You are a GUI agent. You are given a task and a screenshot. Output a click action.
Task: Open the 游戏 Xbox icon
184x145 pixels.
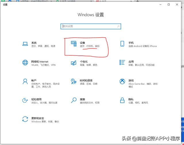pos(122,81)
